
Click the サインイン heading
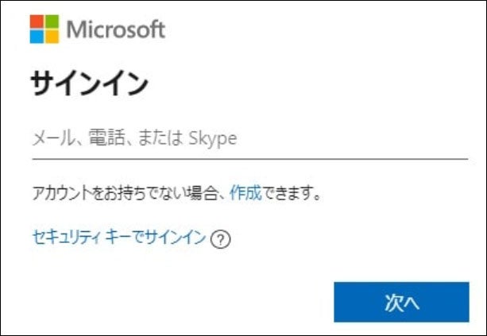90,83
